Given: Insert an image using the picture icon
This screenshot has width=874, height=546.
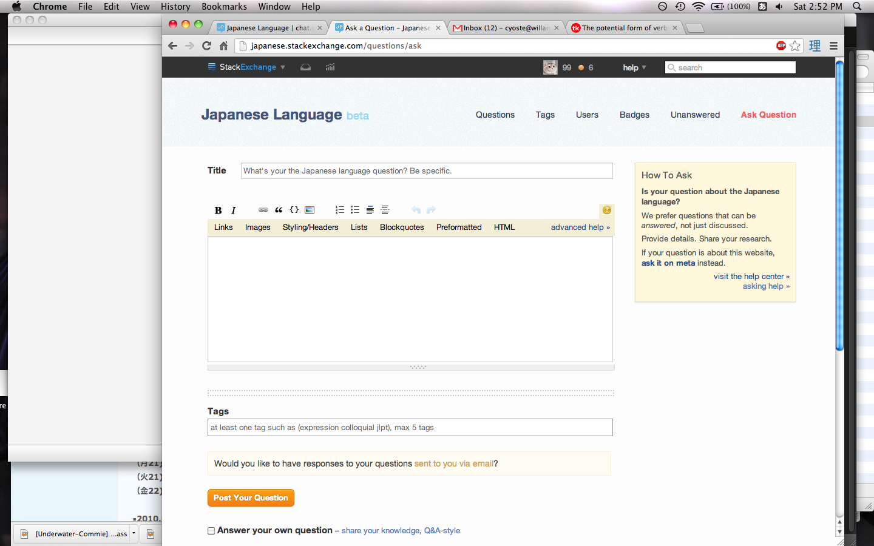Looking at the screenshot, I should pyautogui.click(x=310, y=210).
